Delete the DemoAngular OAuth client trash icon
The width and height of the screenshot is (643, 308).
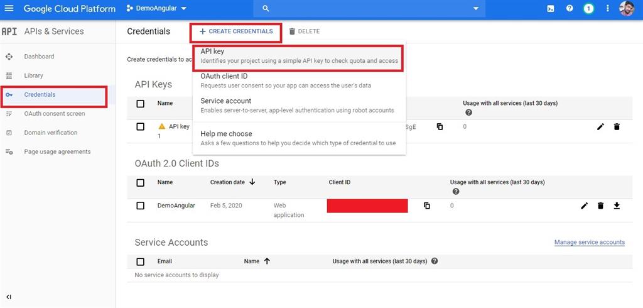[x=600, y=206]
